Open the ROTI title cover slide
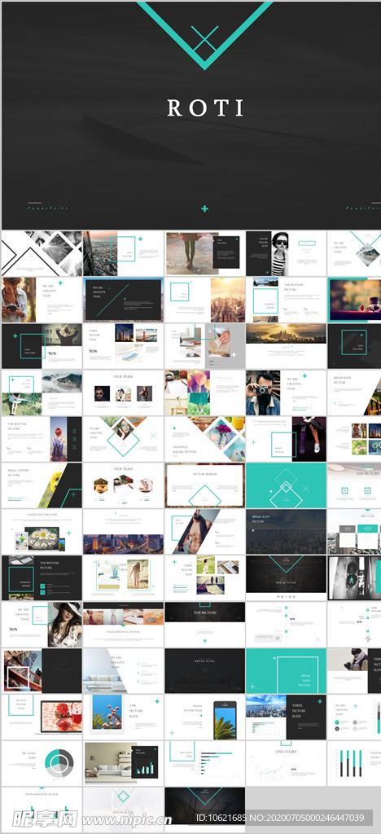This screenshot has width=381, height=834. (x=190, y=115)
